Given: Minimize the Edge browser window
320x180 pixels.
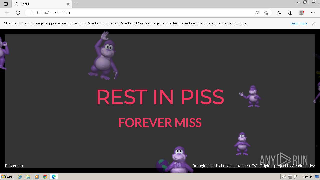Looking at the screenshot, I should click(299, 2).
